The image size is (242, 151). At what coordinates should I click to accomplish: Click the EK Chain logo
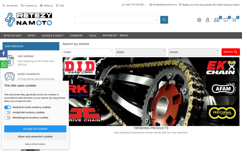tap(221, 68)
